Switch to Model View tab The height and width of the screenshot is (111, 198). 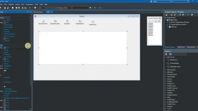[181, 47]
